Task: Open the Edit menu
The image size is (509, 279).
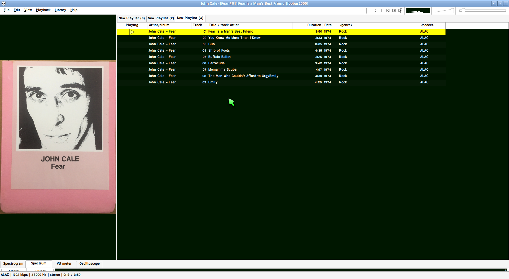Action: (x=17, y=10)
